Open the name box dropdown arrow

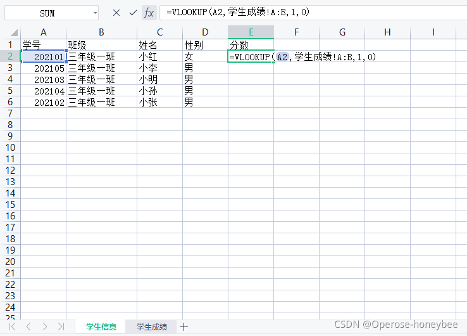tap(95, 13)
